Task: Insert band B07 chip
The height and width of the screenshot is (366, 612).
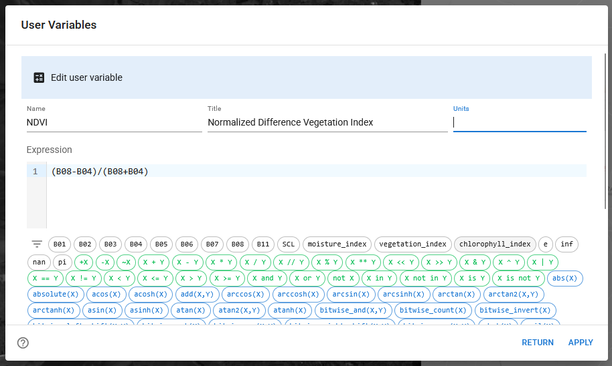Action: [212, 244]
